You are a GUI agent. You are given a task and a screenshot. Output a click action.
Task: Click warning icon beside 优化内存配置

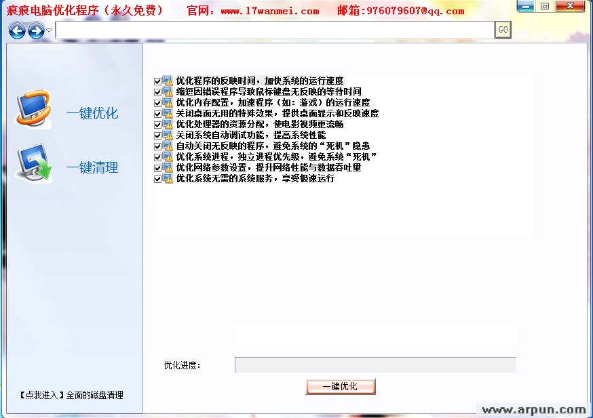(168, 103)
